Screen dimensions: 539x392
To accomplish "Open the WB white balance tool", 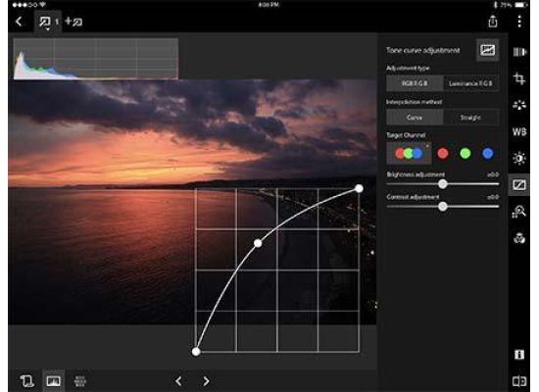I will click(519, 131).
